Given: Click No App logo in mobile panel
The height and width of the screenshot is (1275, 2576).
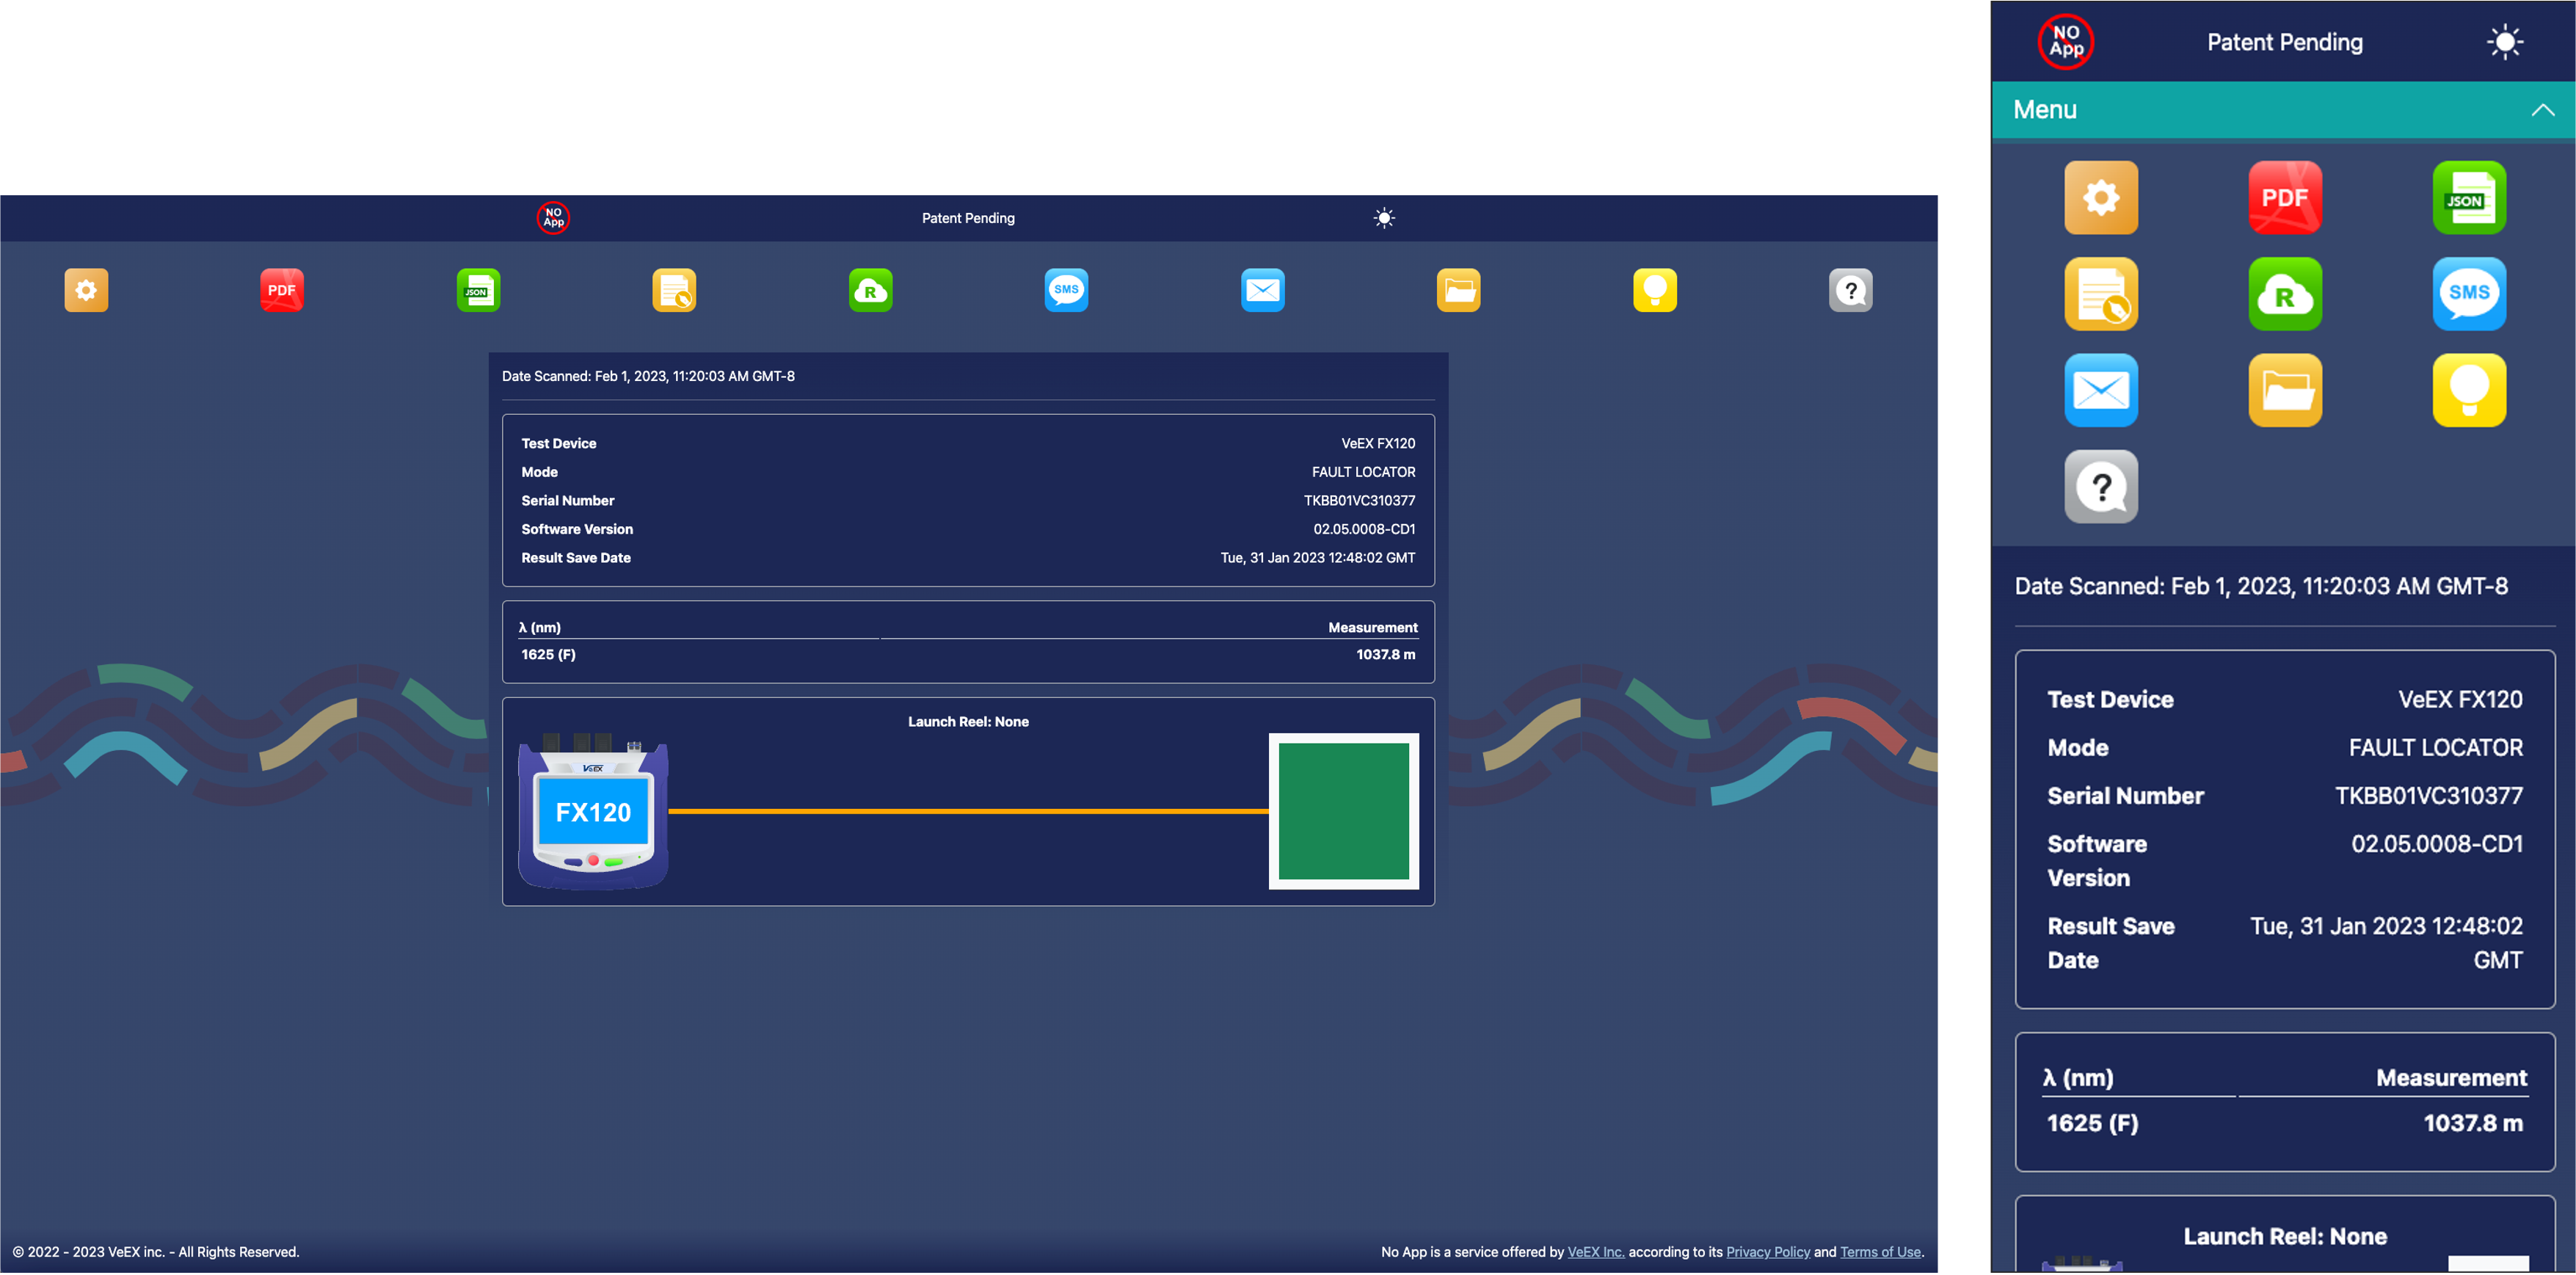Looking at the screenshot, I should 2066,41.
